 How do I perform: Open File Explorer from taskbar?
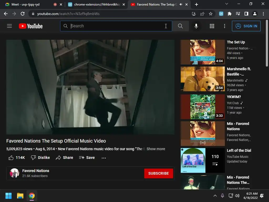[x=20, y=196]
